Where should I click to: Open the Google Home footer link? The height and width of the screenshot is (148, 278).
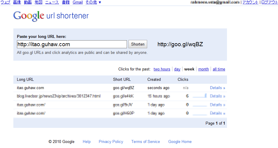[x=180, y=141]
